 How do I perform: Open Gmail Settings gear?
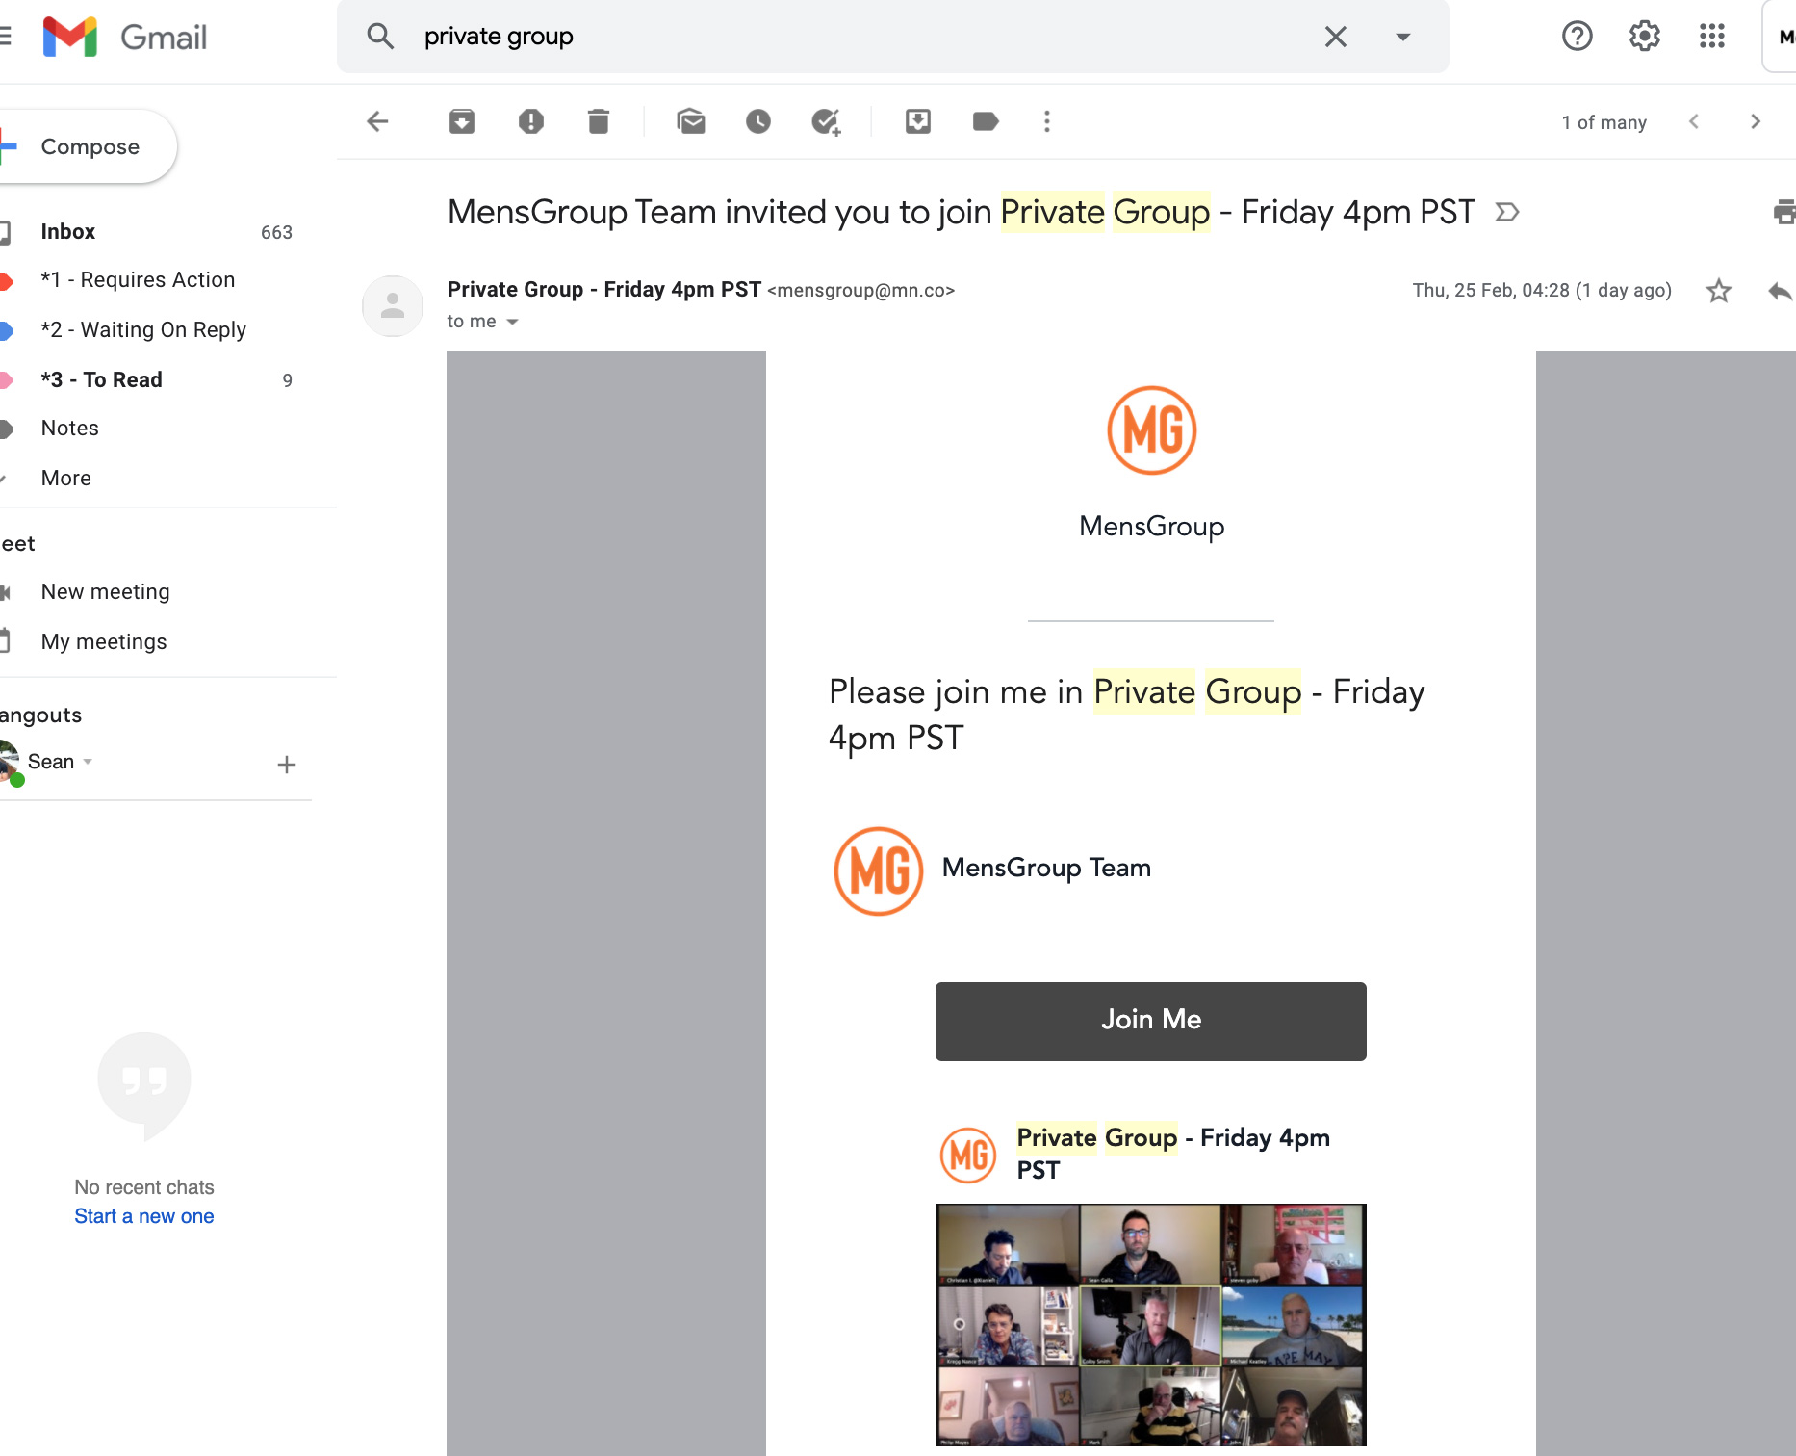coord(1645,37)
